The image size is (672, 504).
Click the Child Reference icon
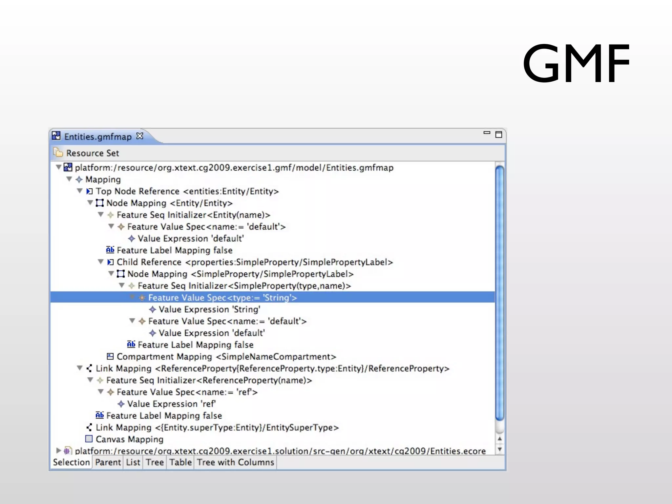[x=110, y=262]
